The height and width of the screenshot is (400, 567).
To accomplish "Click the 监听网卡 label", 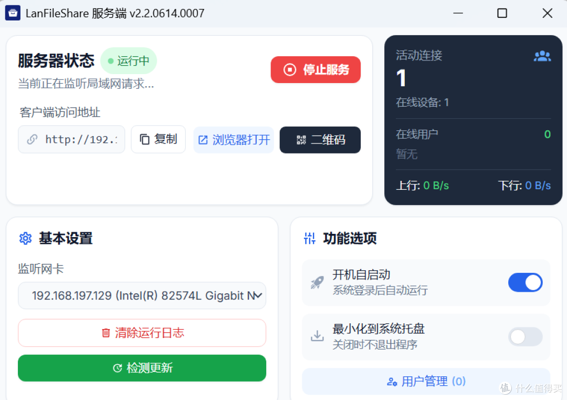I will (41, 269).
